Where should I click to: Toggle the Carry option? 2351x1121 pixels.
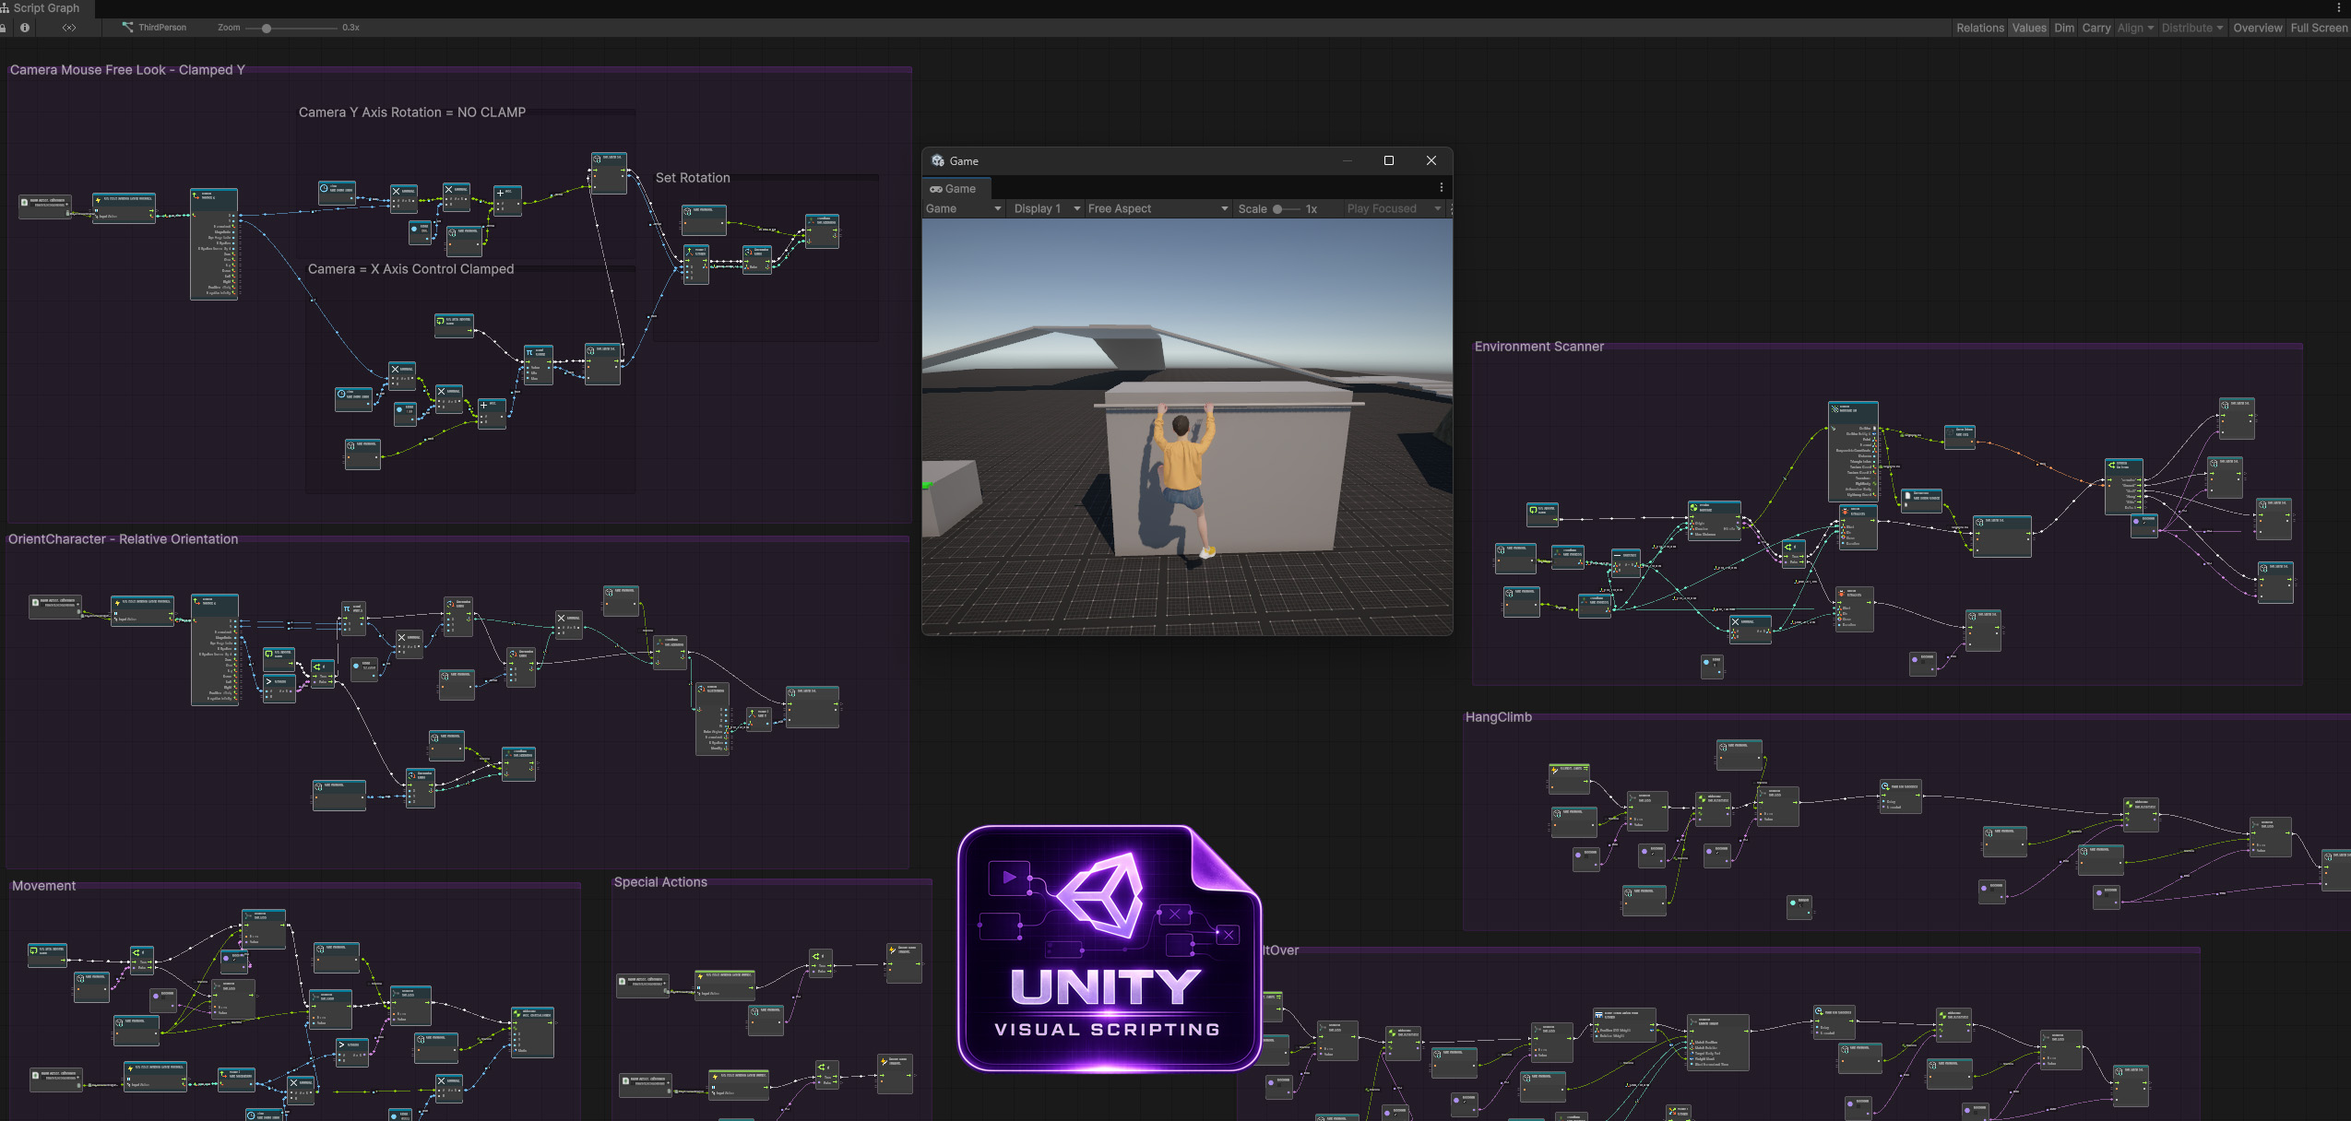(x=2096, y=28)
